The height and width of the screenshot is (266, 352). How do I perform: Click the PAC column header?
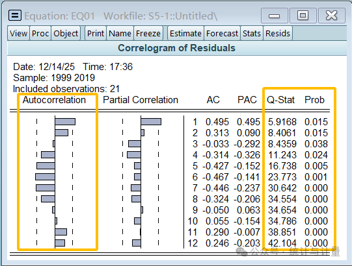[x=247, y=100]
